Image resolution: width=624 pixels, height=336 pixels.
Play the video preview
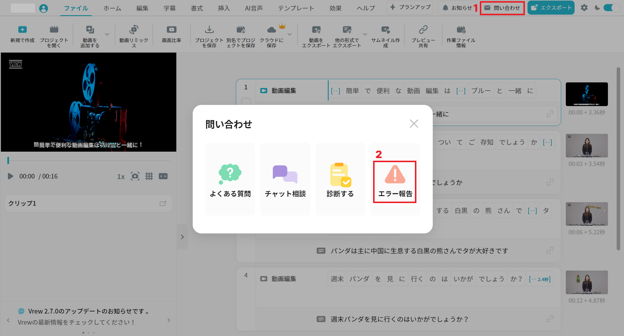point(11,176)
